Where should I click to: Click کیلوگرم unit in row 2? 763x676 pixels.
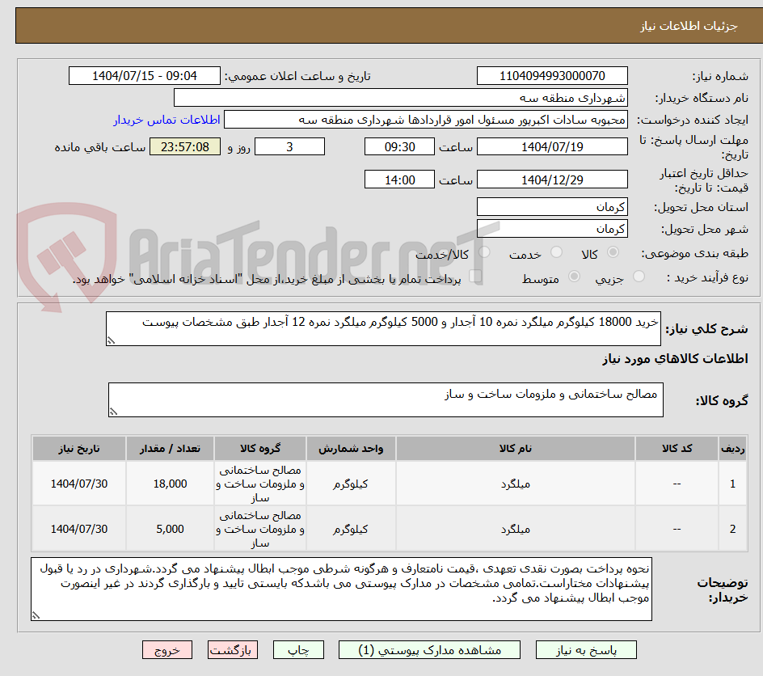click(x=351, y=529)
